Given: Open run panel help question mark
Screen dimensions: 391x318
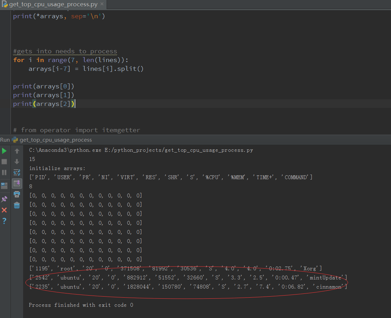Looking at the screenshot, I should click(x=4, y=221).
